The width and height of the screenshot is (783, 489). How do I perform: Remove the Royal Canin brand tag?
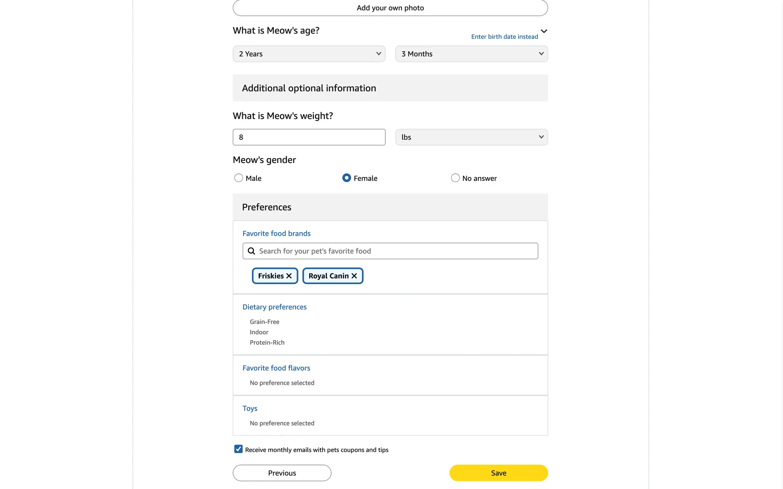pos(354,276)
